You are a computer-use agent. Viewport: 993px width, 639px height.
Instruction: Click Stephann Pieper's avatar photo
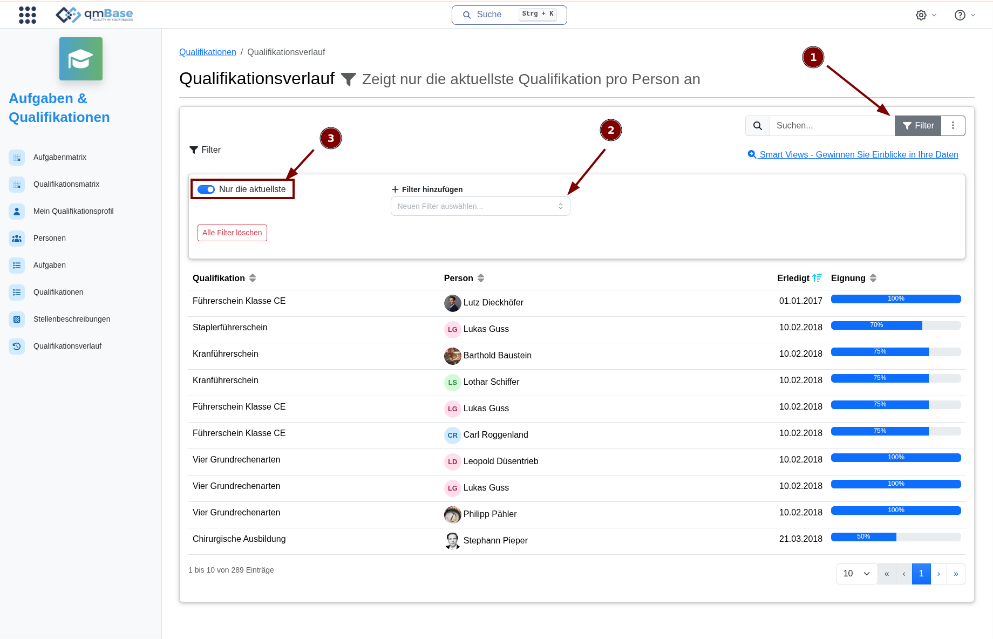click(452, 541)
